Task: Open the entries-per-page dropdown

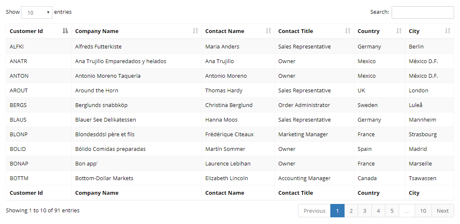Action: tap(37, 13)
